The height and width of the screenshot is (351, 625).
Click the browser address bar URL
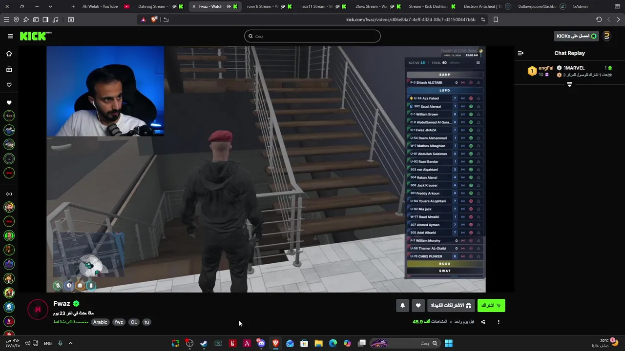(x=411, y=19)
